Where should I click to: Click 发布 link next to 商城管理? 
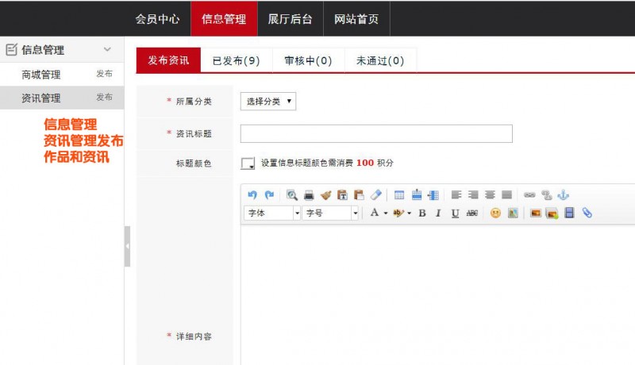[104, 74]
